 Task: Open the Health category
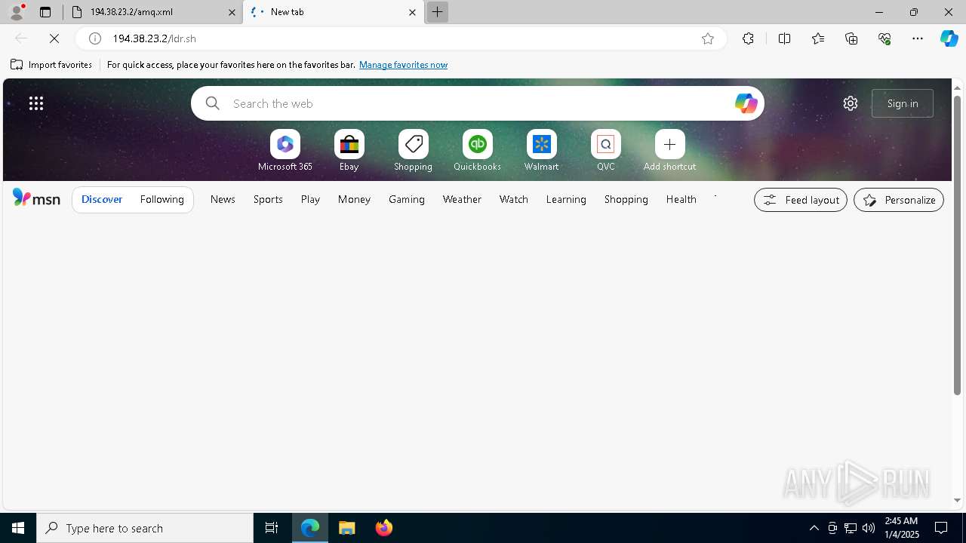pos(681,199)
